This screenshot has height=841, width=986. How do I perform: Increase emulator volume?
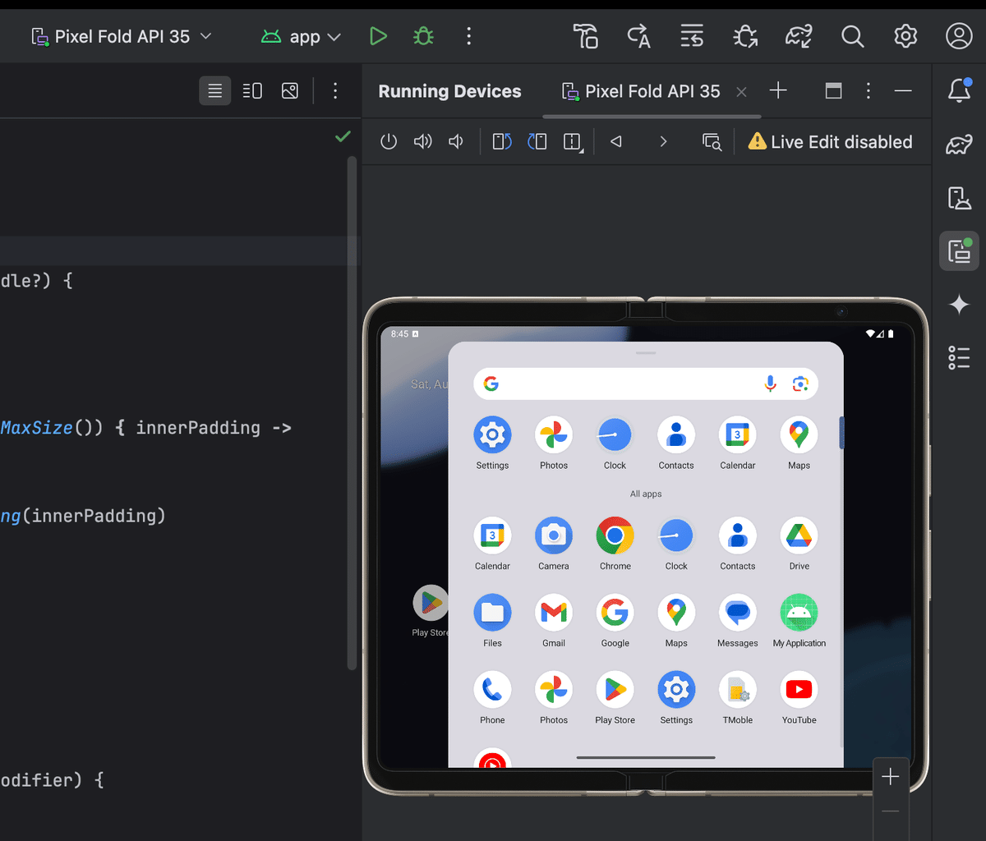(x=422, y=141)
